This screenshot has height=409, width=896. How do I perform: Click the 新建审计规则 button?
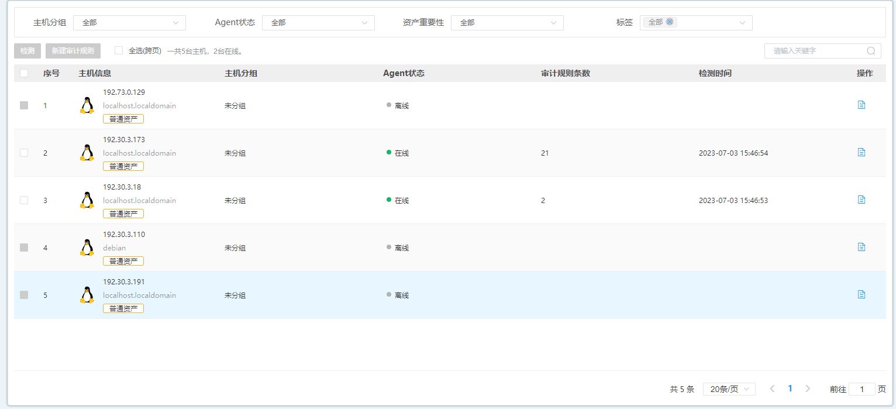[73, 51]
